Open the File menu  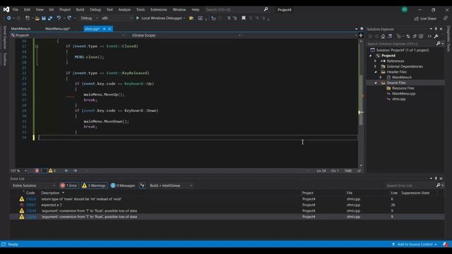pos(16,9)
